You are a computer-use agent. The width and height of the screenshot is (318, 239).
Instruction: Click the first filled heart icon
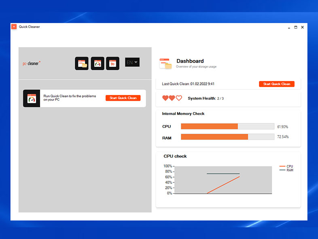[x=165, y=98]
